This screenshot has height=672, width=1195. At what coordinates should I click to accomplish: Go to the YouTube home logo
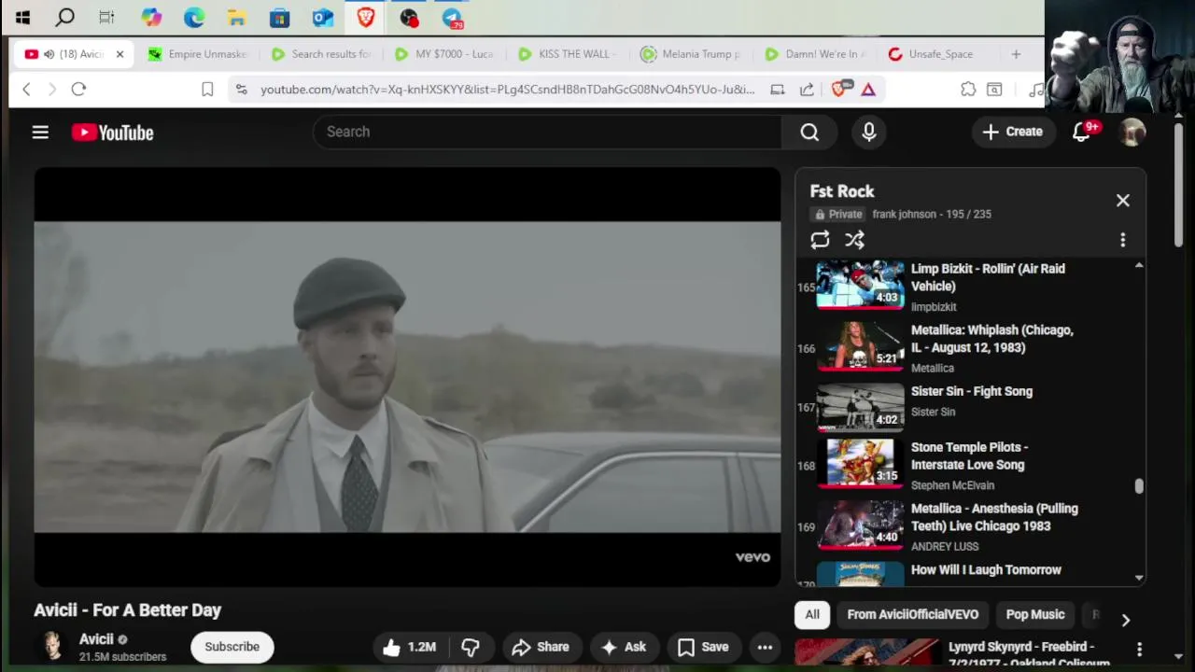[x=112, y=133]
